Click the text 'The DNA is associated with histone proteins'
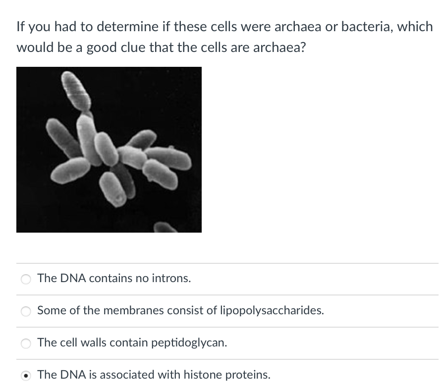Viewport: 445px width, 392px height. [154, 375]
